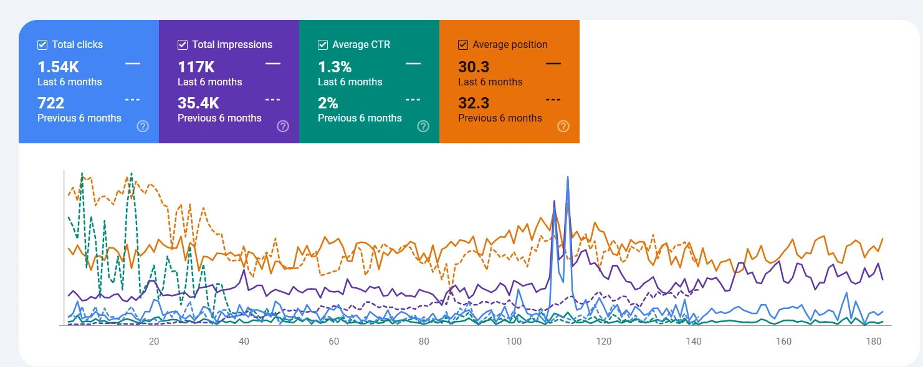
Task: Open help icon on Average CTR card
Action: 423,126
